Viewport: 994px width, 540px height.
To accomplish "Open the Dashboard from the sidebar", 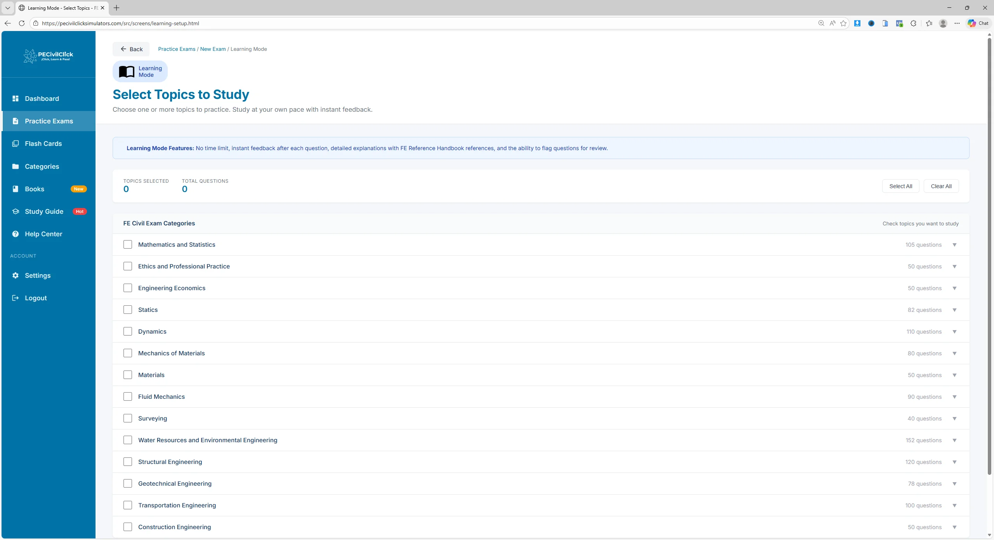I will click(x=16, y=98).
